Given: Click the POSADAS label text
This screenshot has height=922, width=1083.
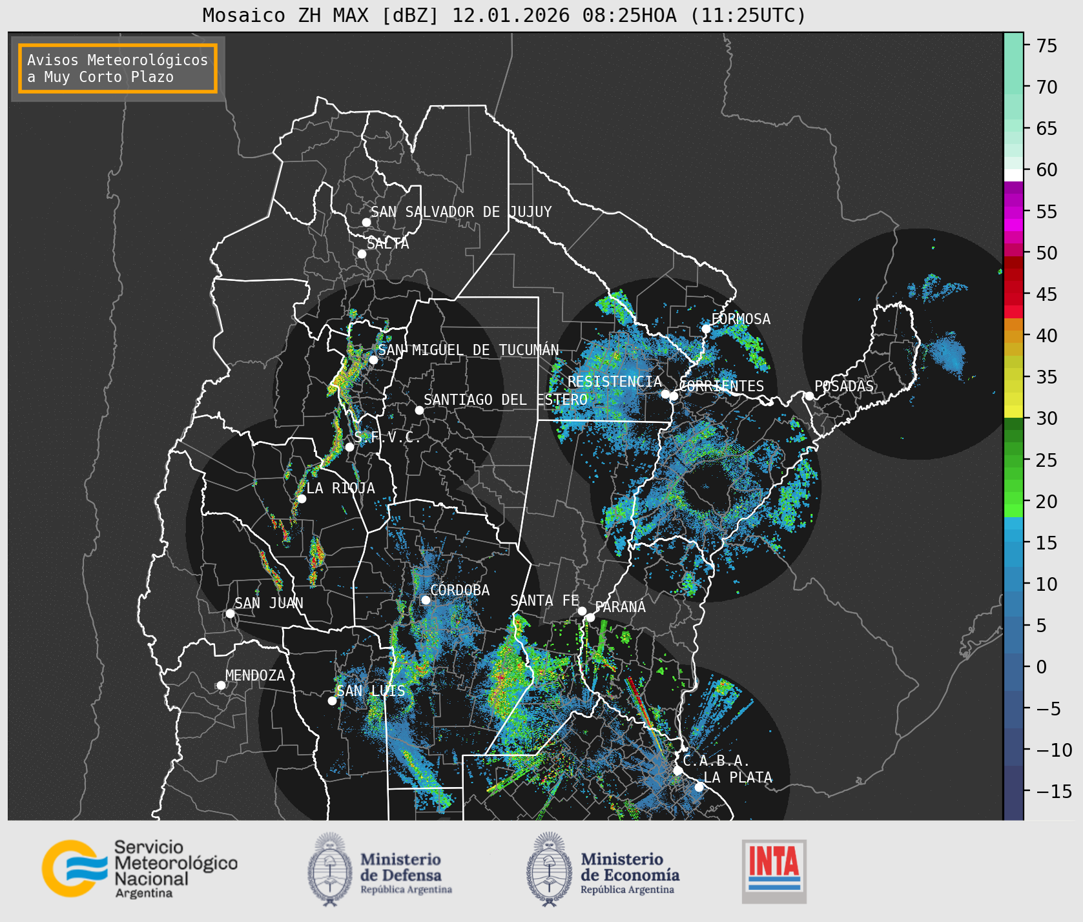Looking at the screenshot, I should [x=844, y=386].
